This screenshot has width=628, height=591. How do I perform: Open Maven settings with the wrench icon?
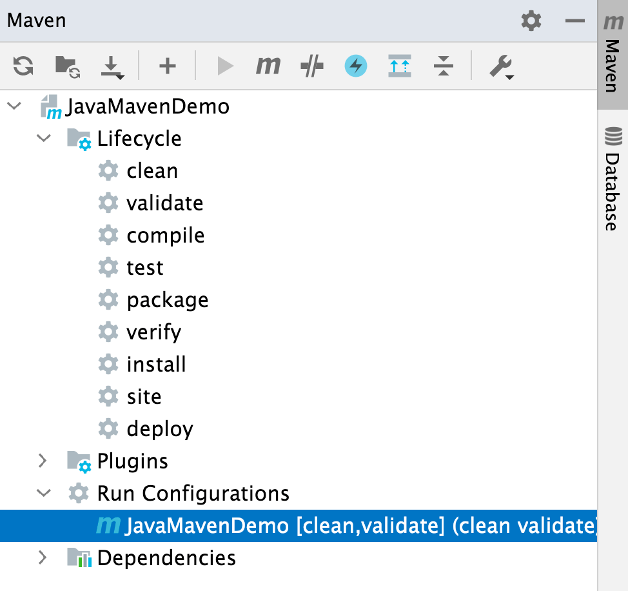pos(502,65)
